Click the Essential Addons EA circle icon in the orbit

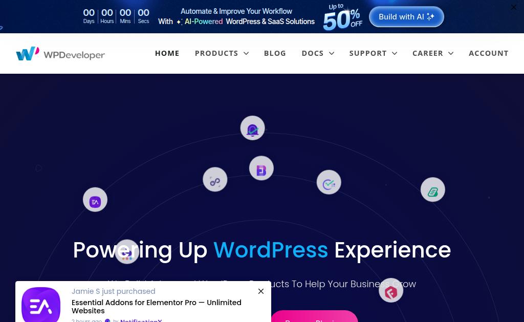point(95,200)
